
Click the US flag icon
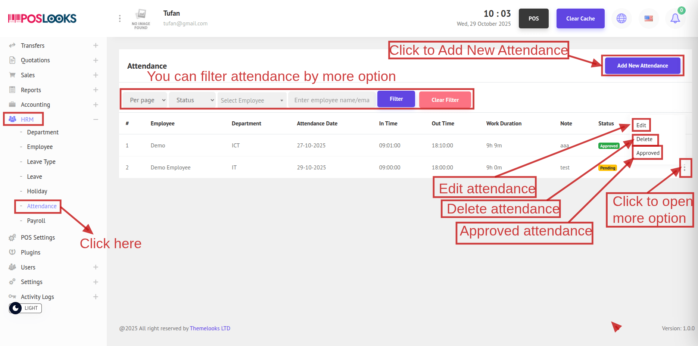tap(649, 18)
